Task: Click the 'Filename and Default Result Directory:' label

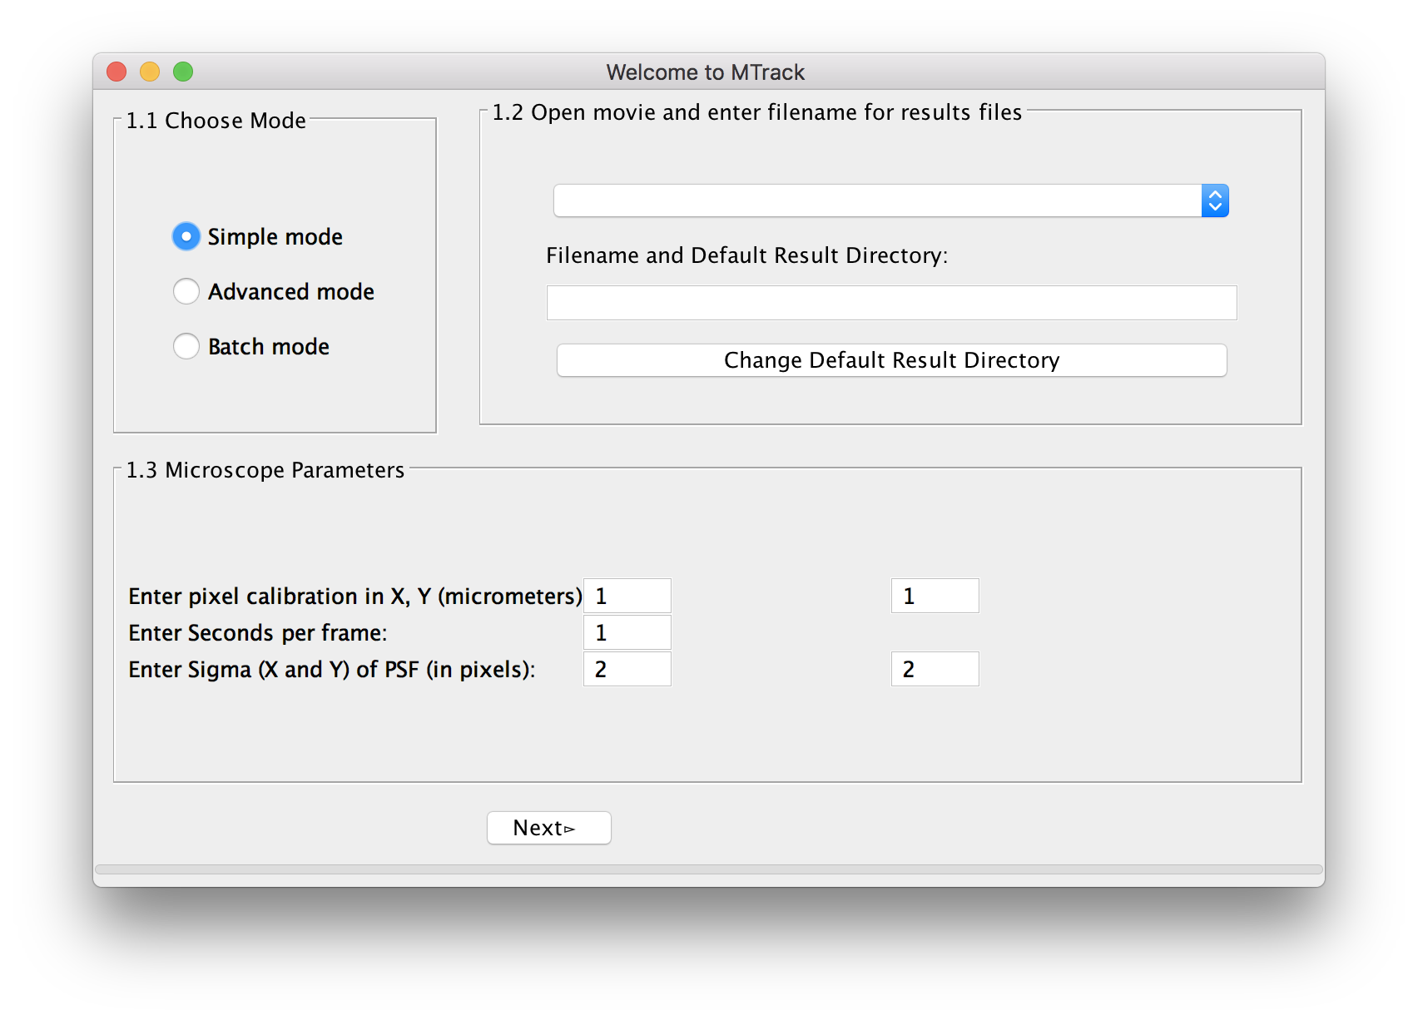Action: 746,255
